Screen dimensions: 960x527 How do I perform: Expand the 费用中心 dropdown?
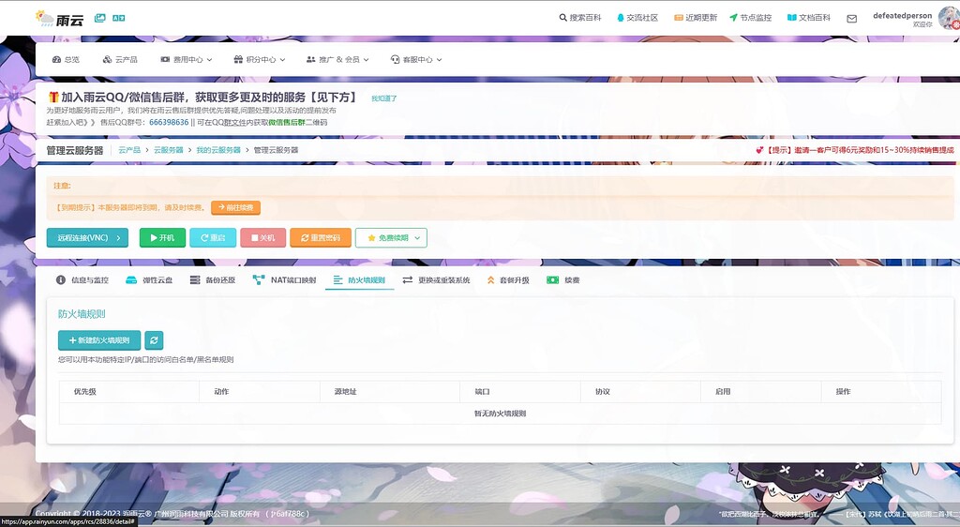tap(187, 59)
